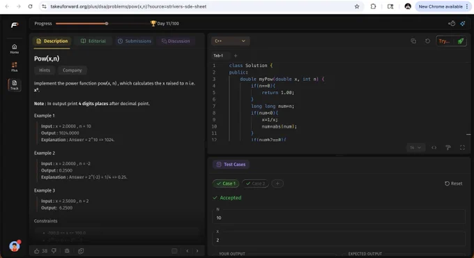Open Chrome extensions puzzle icon
Viewport: 474px width, 258px height.
(x=373, y=6)
